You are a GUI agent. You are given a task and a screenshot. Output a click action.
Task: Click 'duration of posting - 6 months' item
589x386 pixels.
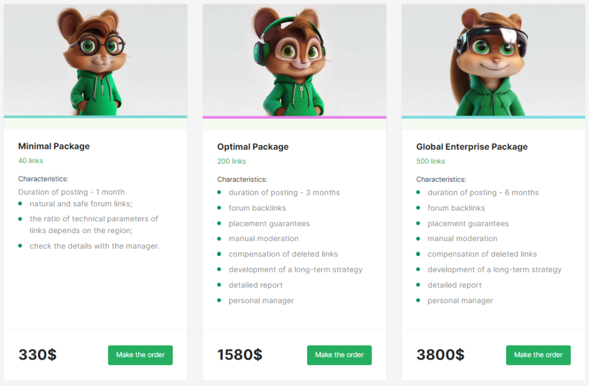[x=483, y=192]
